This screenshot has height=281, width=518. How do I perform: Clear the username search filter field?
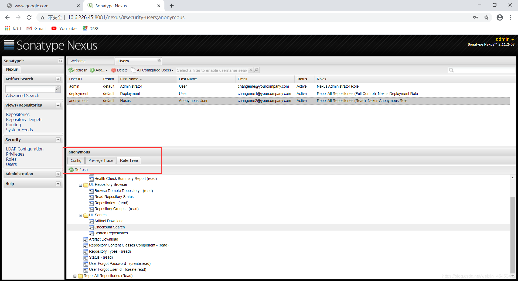click(251, 70)
